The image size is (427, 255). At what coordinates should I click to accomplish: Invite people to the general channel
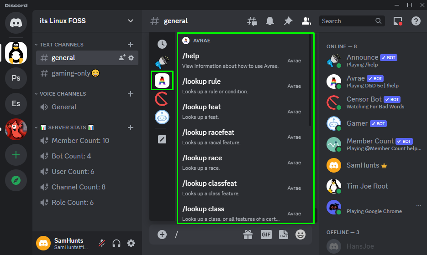pos(122,57)
